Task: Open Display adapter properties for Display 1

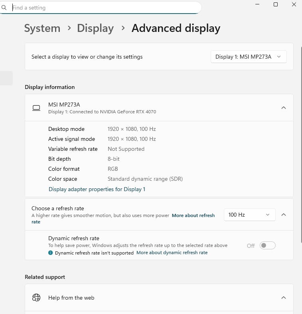Action: pos(97,189)
